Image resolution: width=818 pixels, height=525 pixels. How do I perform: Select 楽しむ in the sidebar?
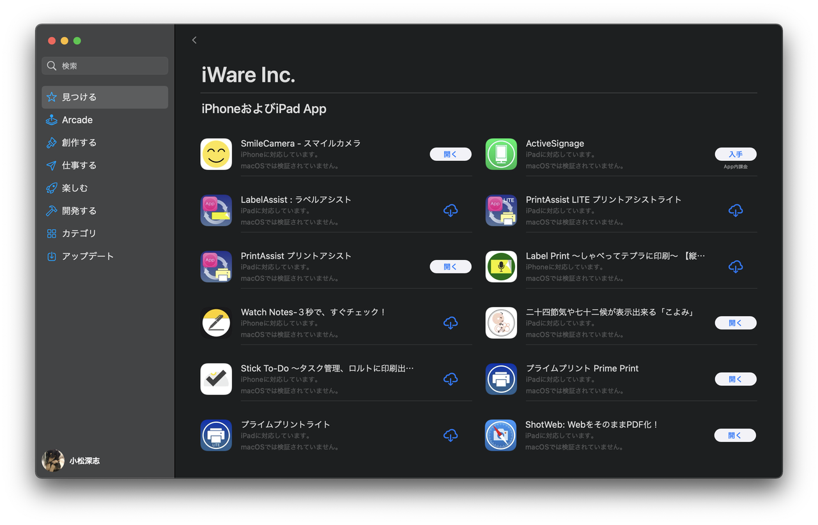105,188
